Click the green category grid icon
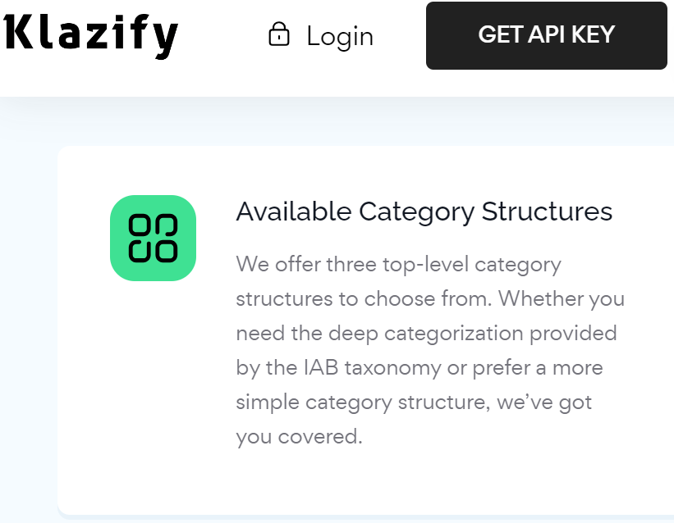This screenshot has height=523, width=674. pyautogui.click(x=153, y=238)
